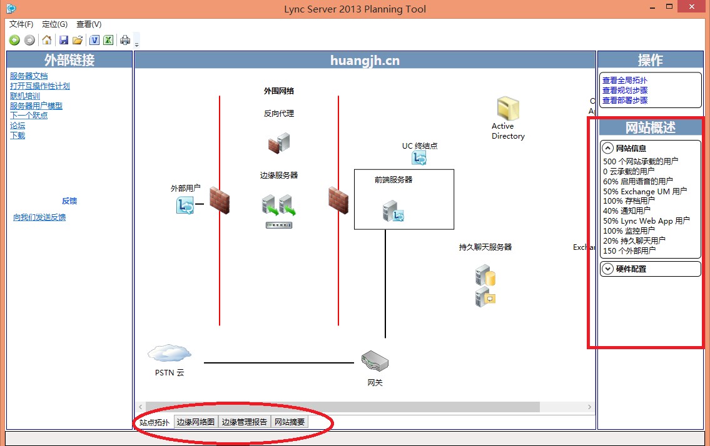Switch to the 边缘网络图 tab
Viewport: 710px width, 446px height.
[x=196, y=422]
